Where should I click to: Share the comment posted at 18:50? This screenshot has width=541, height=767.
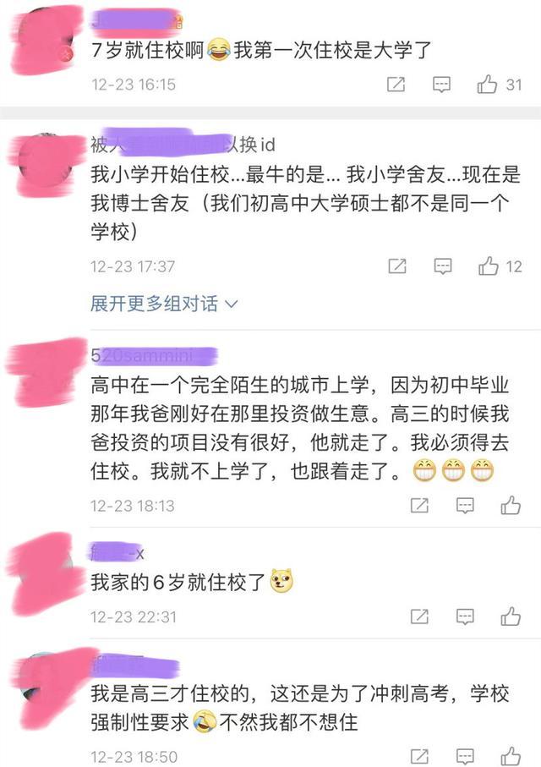(x=419, y=757)
